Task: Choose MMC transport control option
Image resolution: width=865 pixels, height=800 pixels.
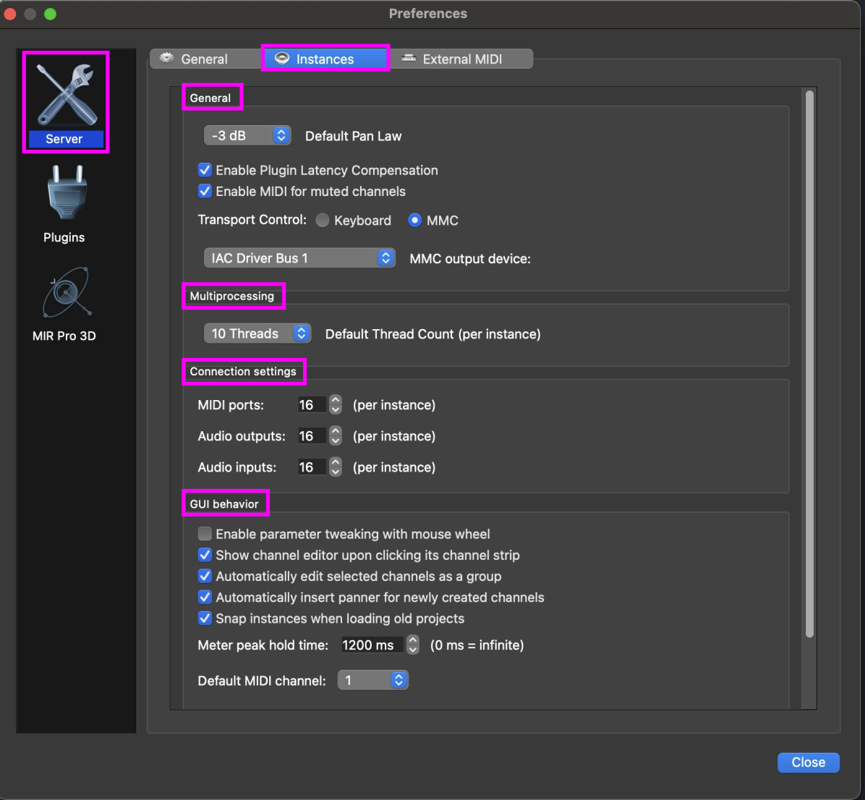Action: pyautogui.click(x=415, y=221)
